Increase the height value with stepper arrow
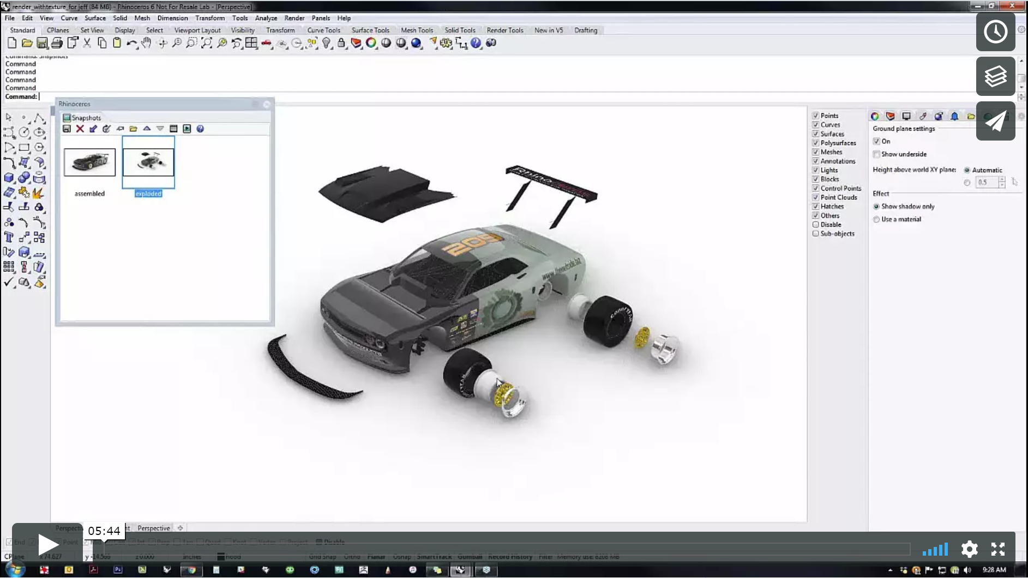 1002,179
